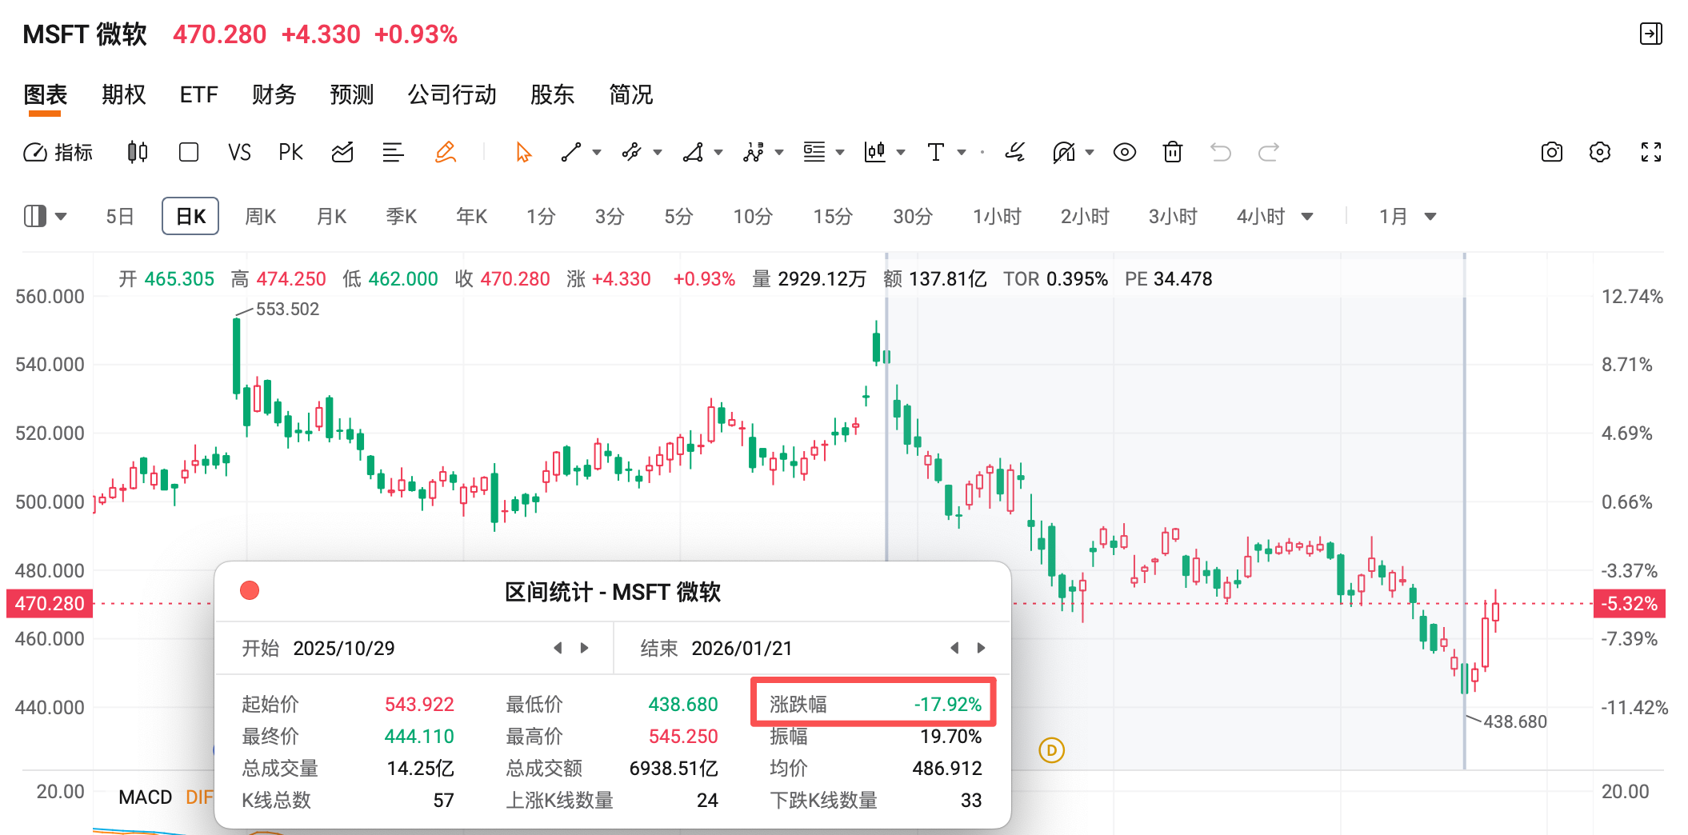Click the redo arrow
1688x835 pixels.
1269,152
